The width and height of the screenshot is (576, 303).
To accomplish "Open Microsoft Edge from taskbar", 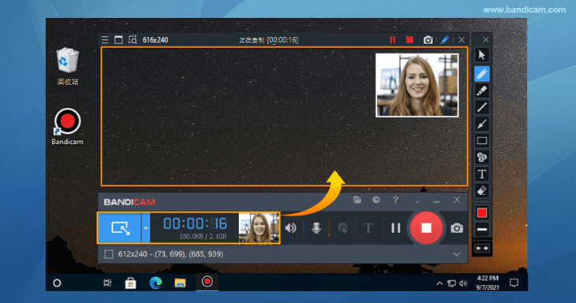I will (x=155, y=283).
